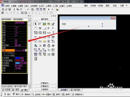Image resolution: width=130 pixels, height=97 pixels.
Task: Click the Save floppy disk icon
Action: (x=10, y=9)
